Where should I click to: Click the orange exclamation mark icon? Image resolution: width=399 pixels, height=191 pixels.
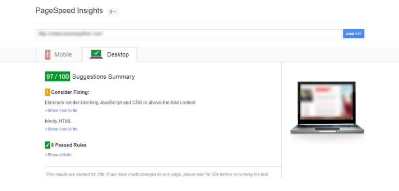pyautogui.click(x=47, y=92)
